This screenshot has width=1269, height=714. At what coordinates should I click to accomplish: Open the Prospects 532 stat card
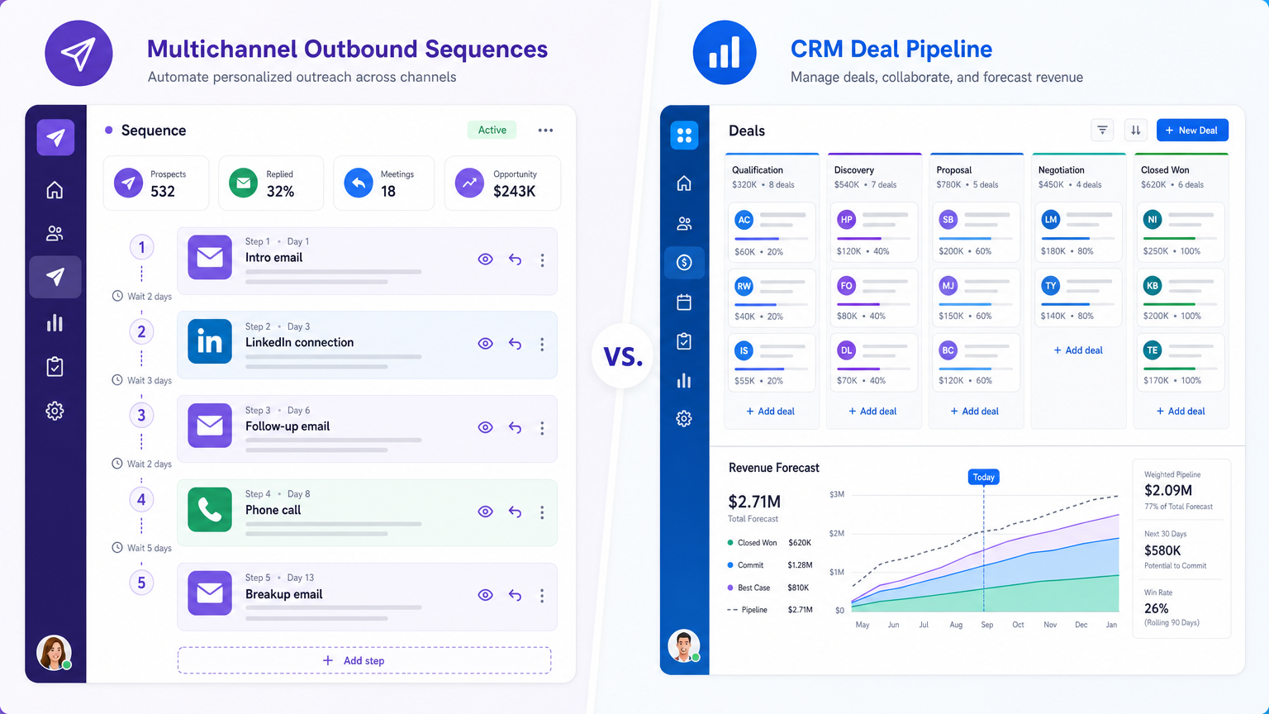156,183
